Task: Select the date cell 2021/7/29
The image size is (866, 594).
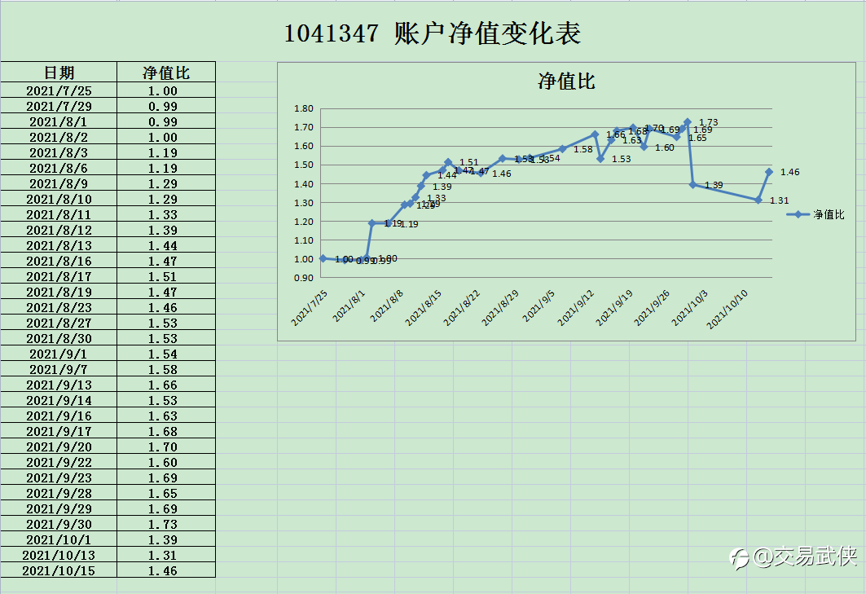Action: [x=59, y=106]
